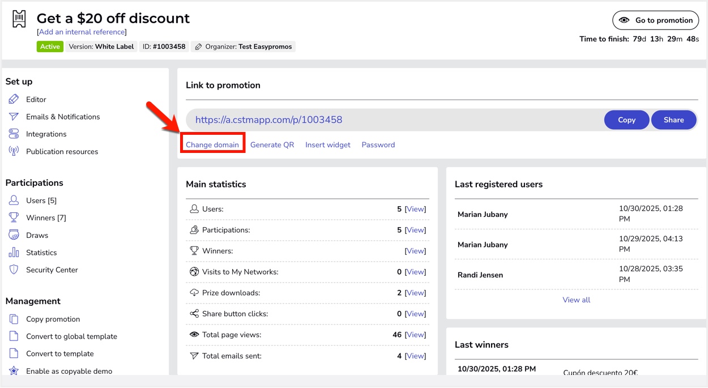708x388 pixels.
Task: Click View all registered users link
Action: click(576, 300)
